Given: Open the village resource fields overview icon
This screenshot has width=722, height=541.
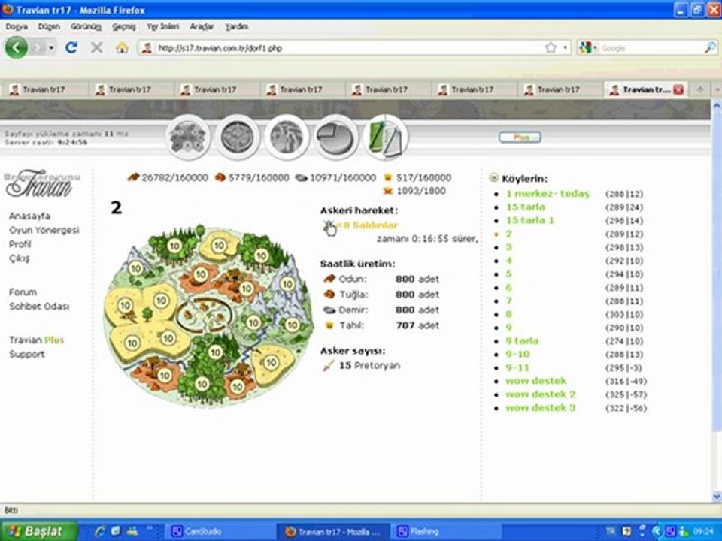Looking at the screenshot, I should tap(188, 137).
